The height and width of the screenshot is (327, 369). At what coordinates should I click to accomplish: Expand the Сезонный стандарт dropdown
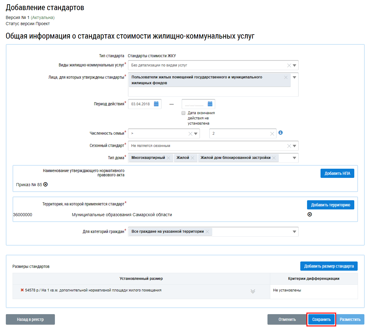pyautogui.click(x=294, y=146)
